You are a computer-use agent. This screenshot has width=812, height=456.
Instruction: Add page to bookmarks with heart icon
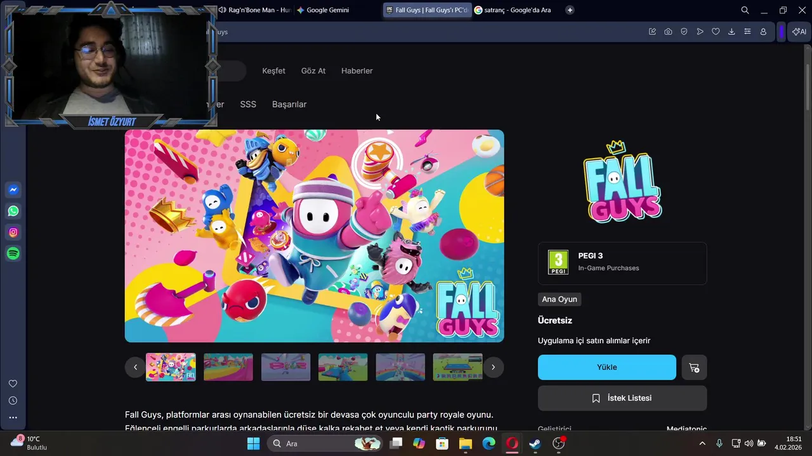(x=716, y=32)
